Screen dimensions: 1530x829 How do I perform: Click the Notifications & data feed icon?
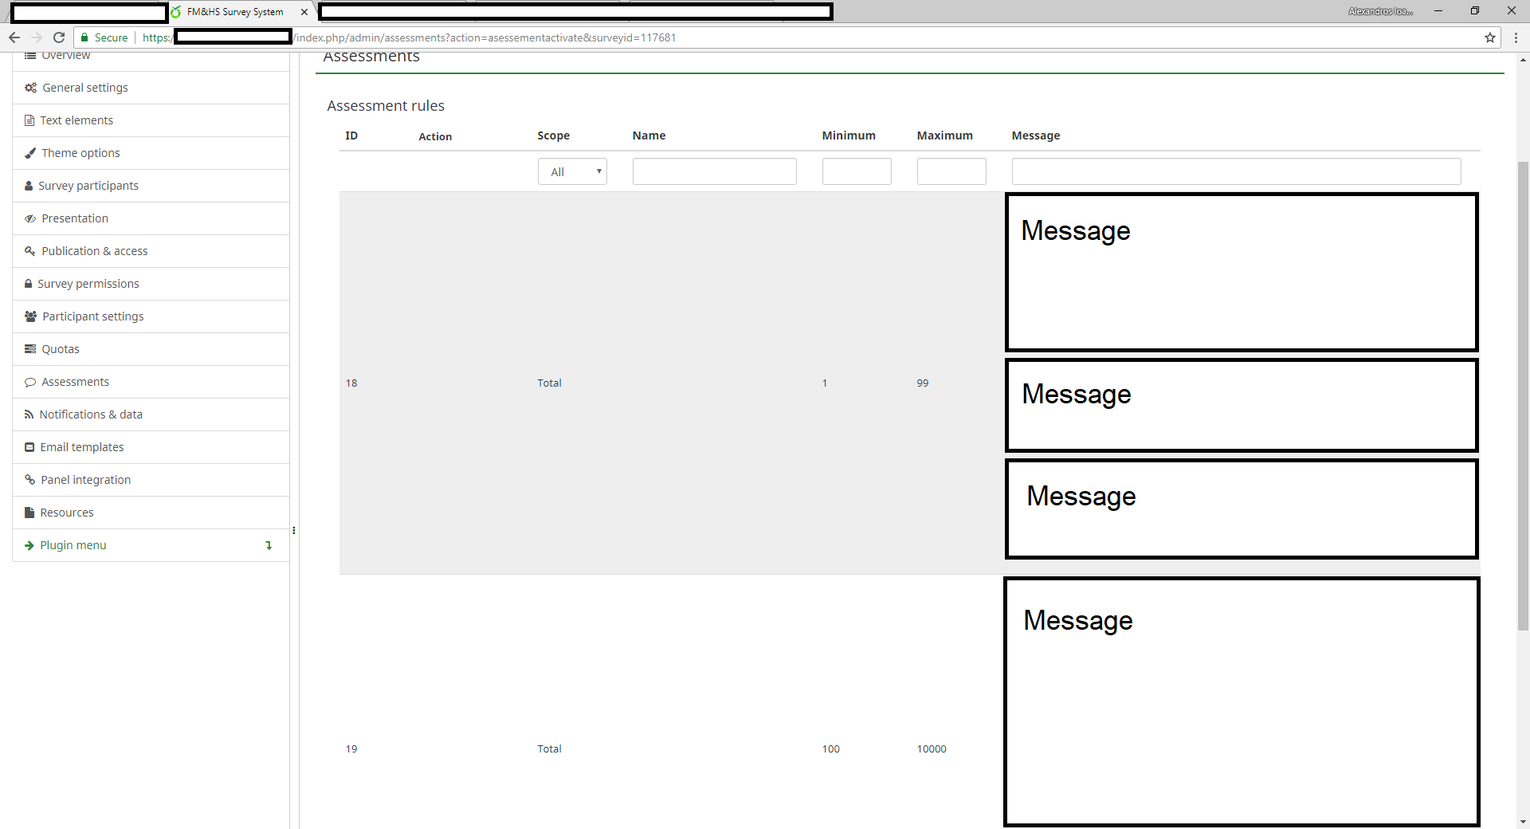click(29, 414)
